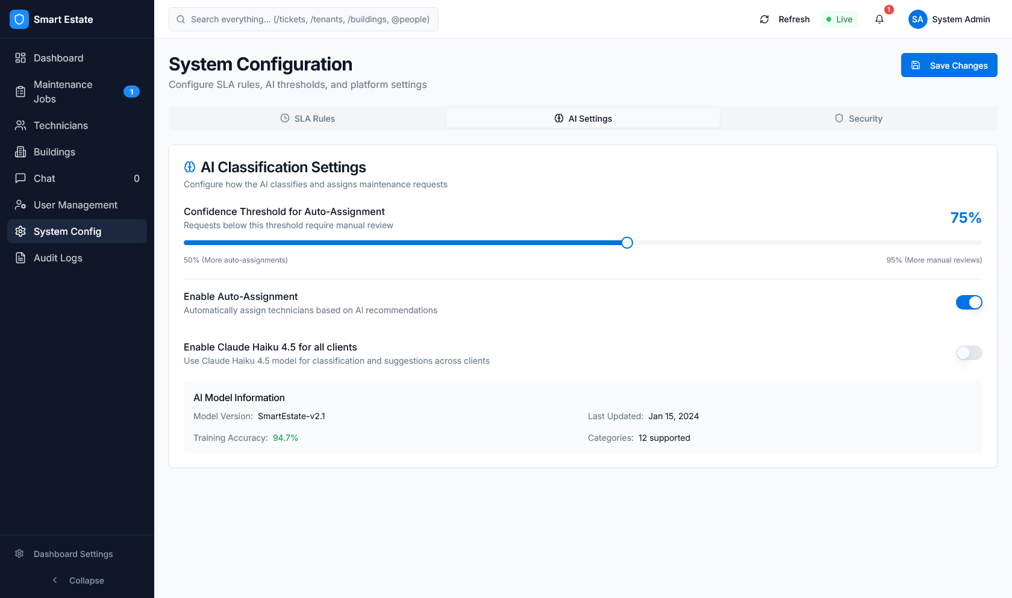Open the Buildings section
This screenshot has height=598, width=1012.
[x=54, y=152]
